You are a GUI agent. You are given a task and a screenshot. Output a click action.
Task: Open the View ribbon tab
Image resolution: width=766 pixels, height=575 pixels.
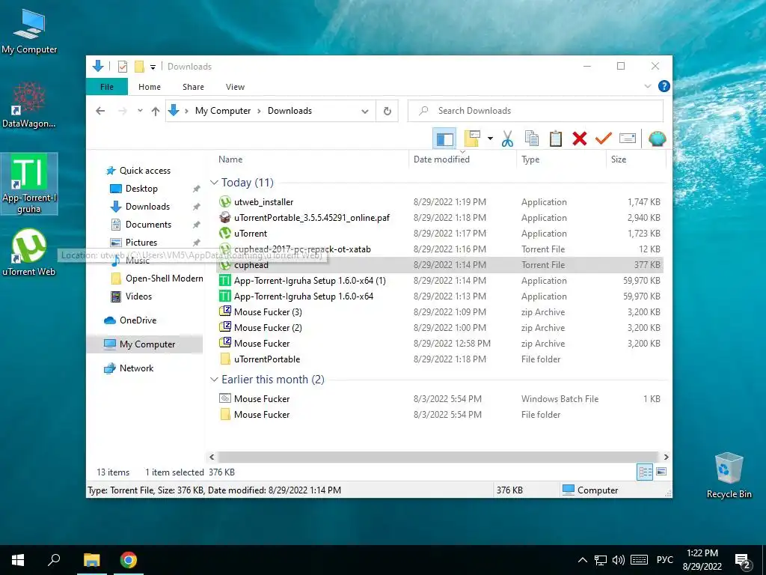235,87
